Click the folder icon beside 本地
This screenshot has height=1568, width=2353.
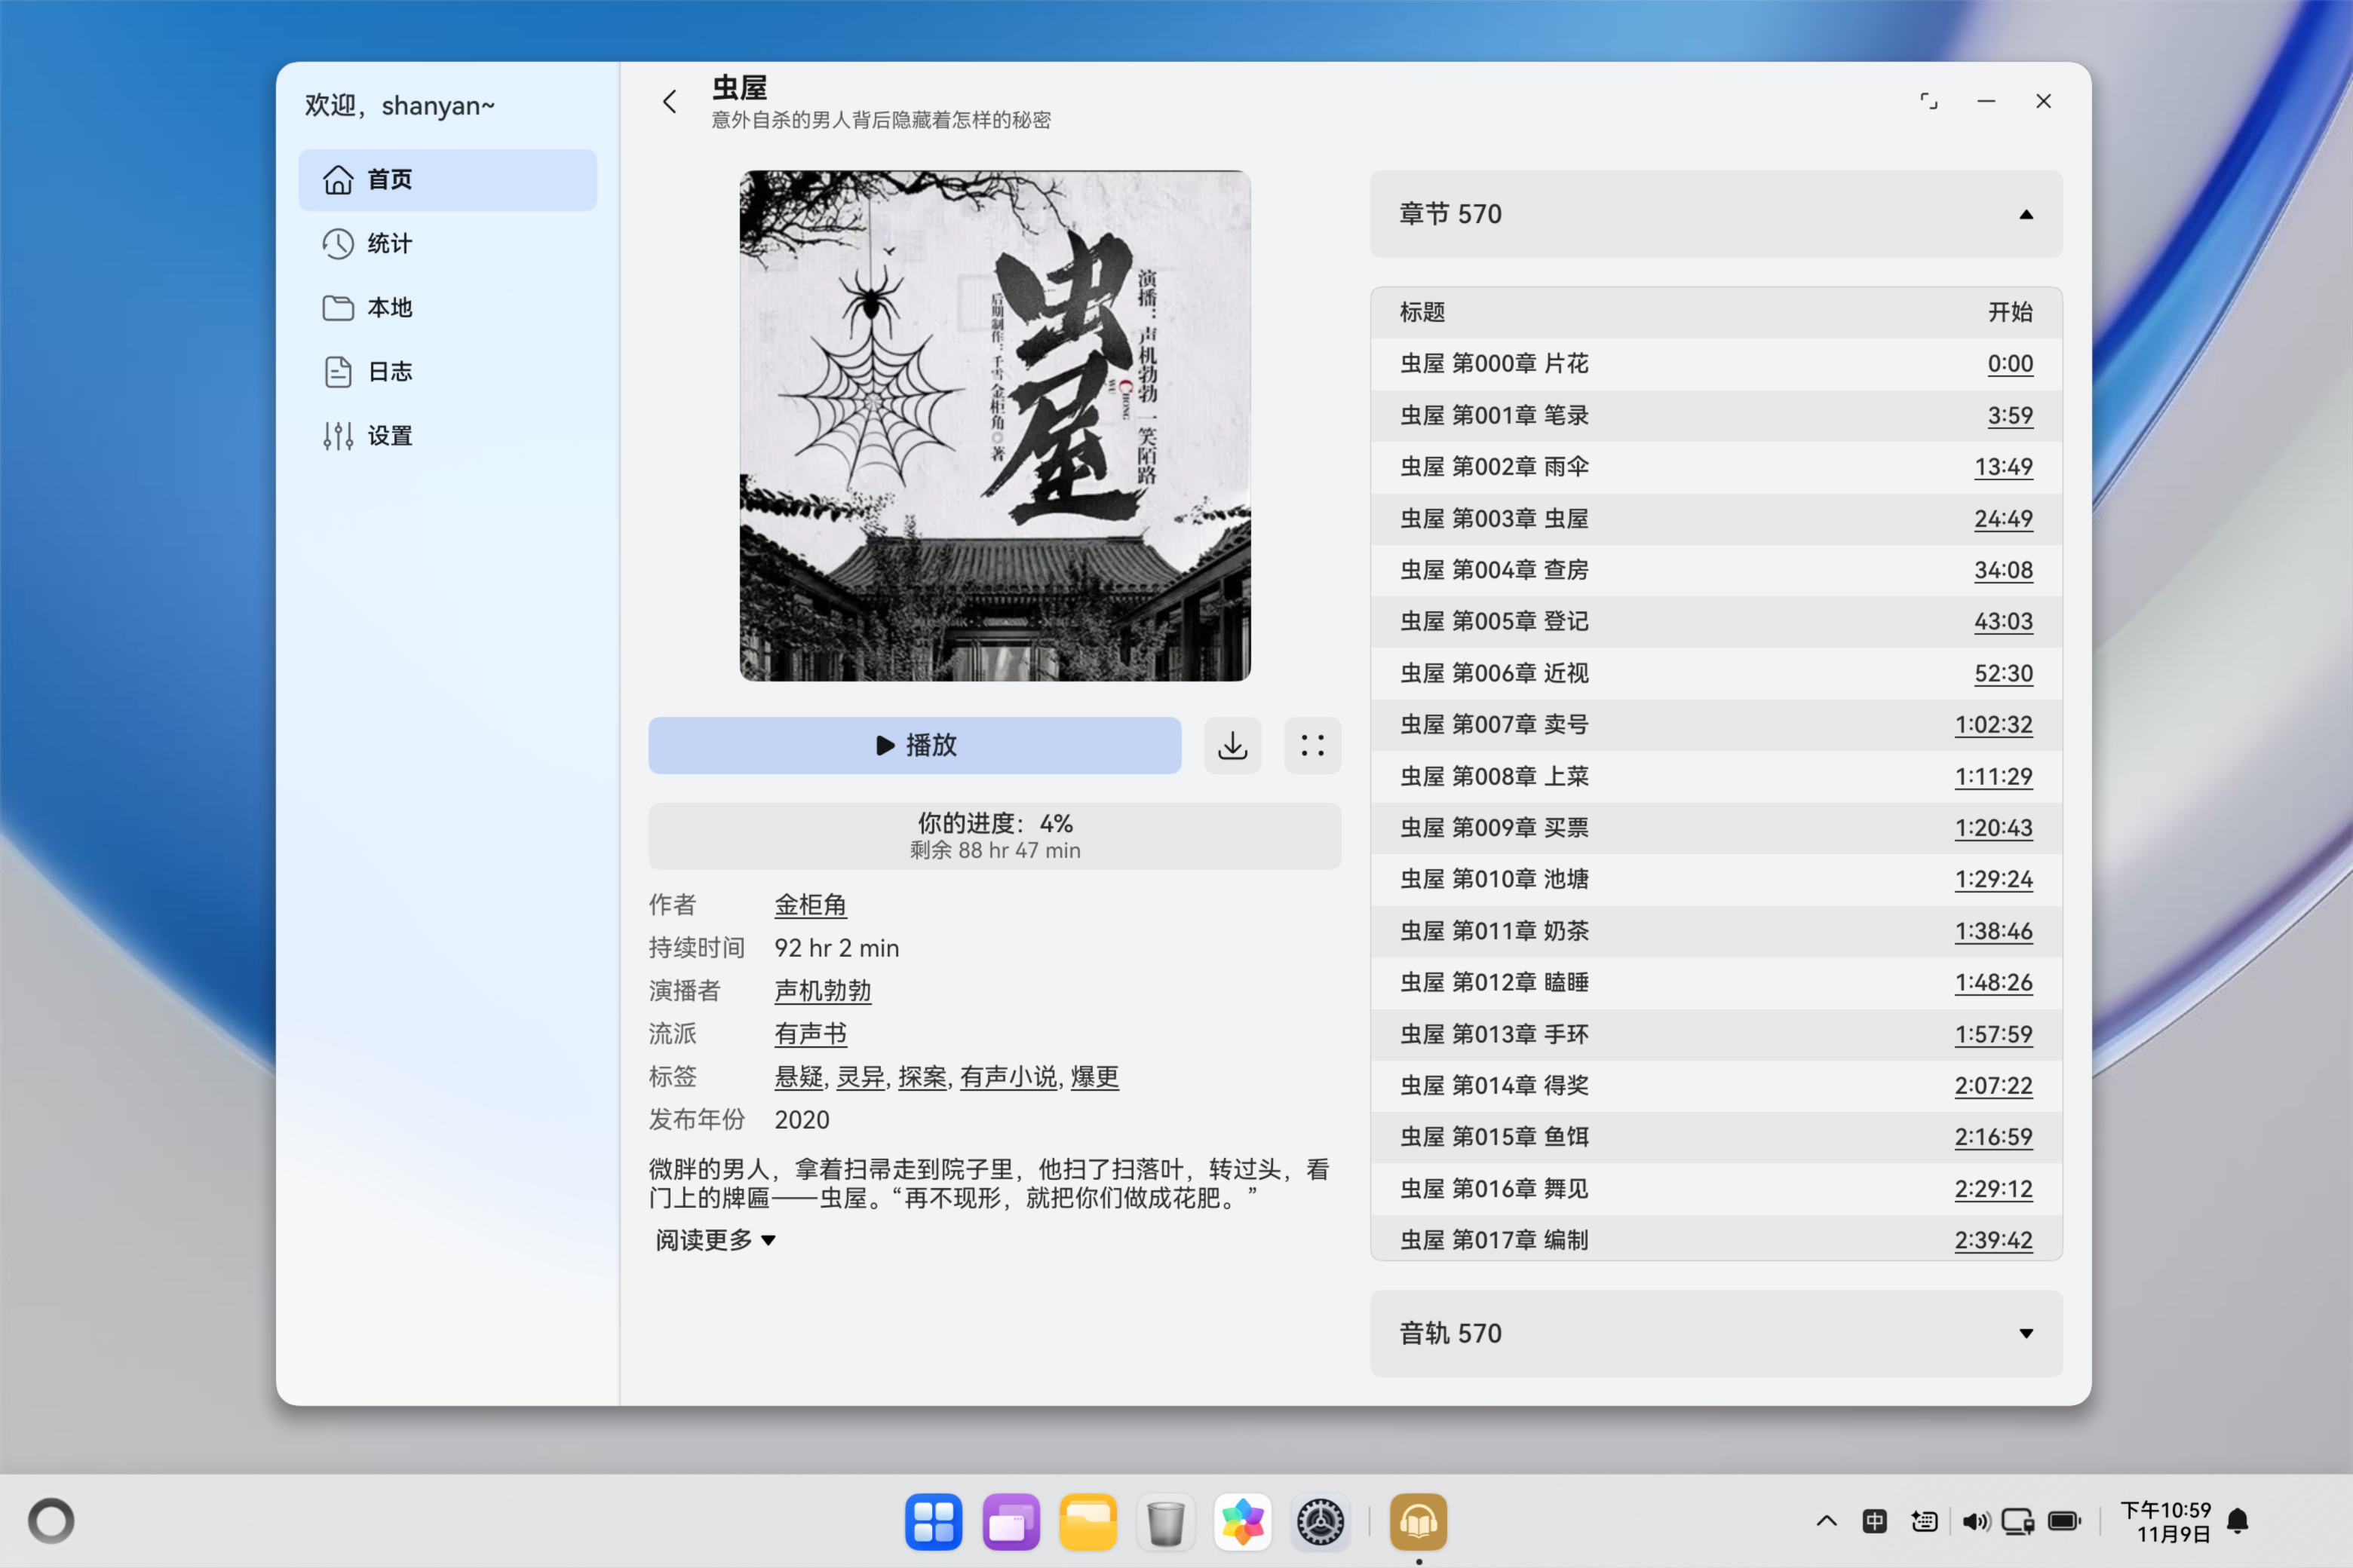coord(338,308)
